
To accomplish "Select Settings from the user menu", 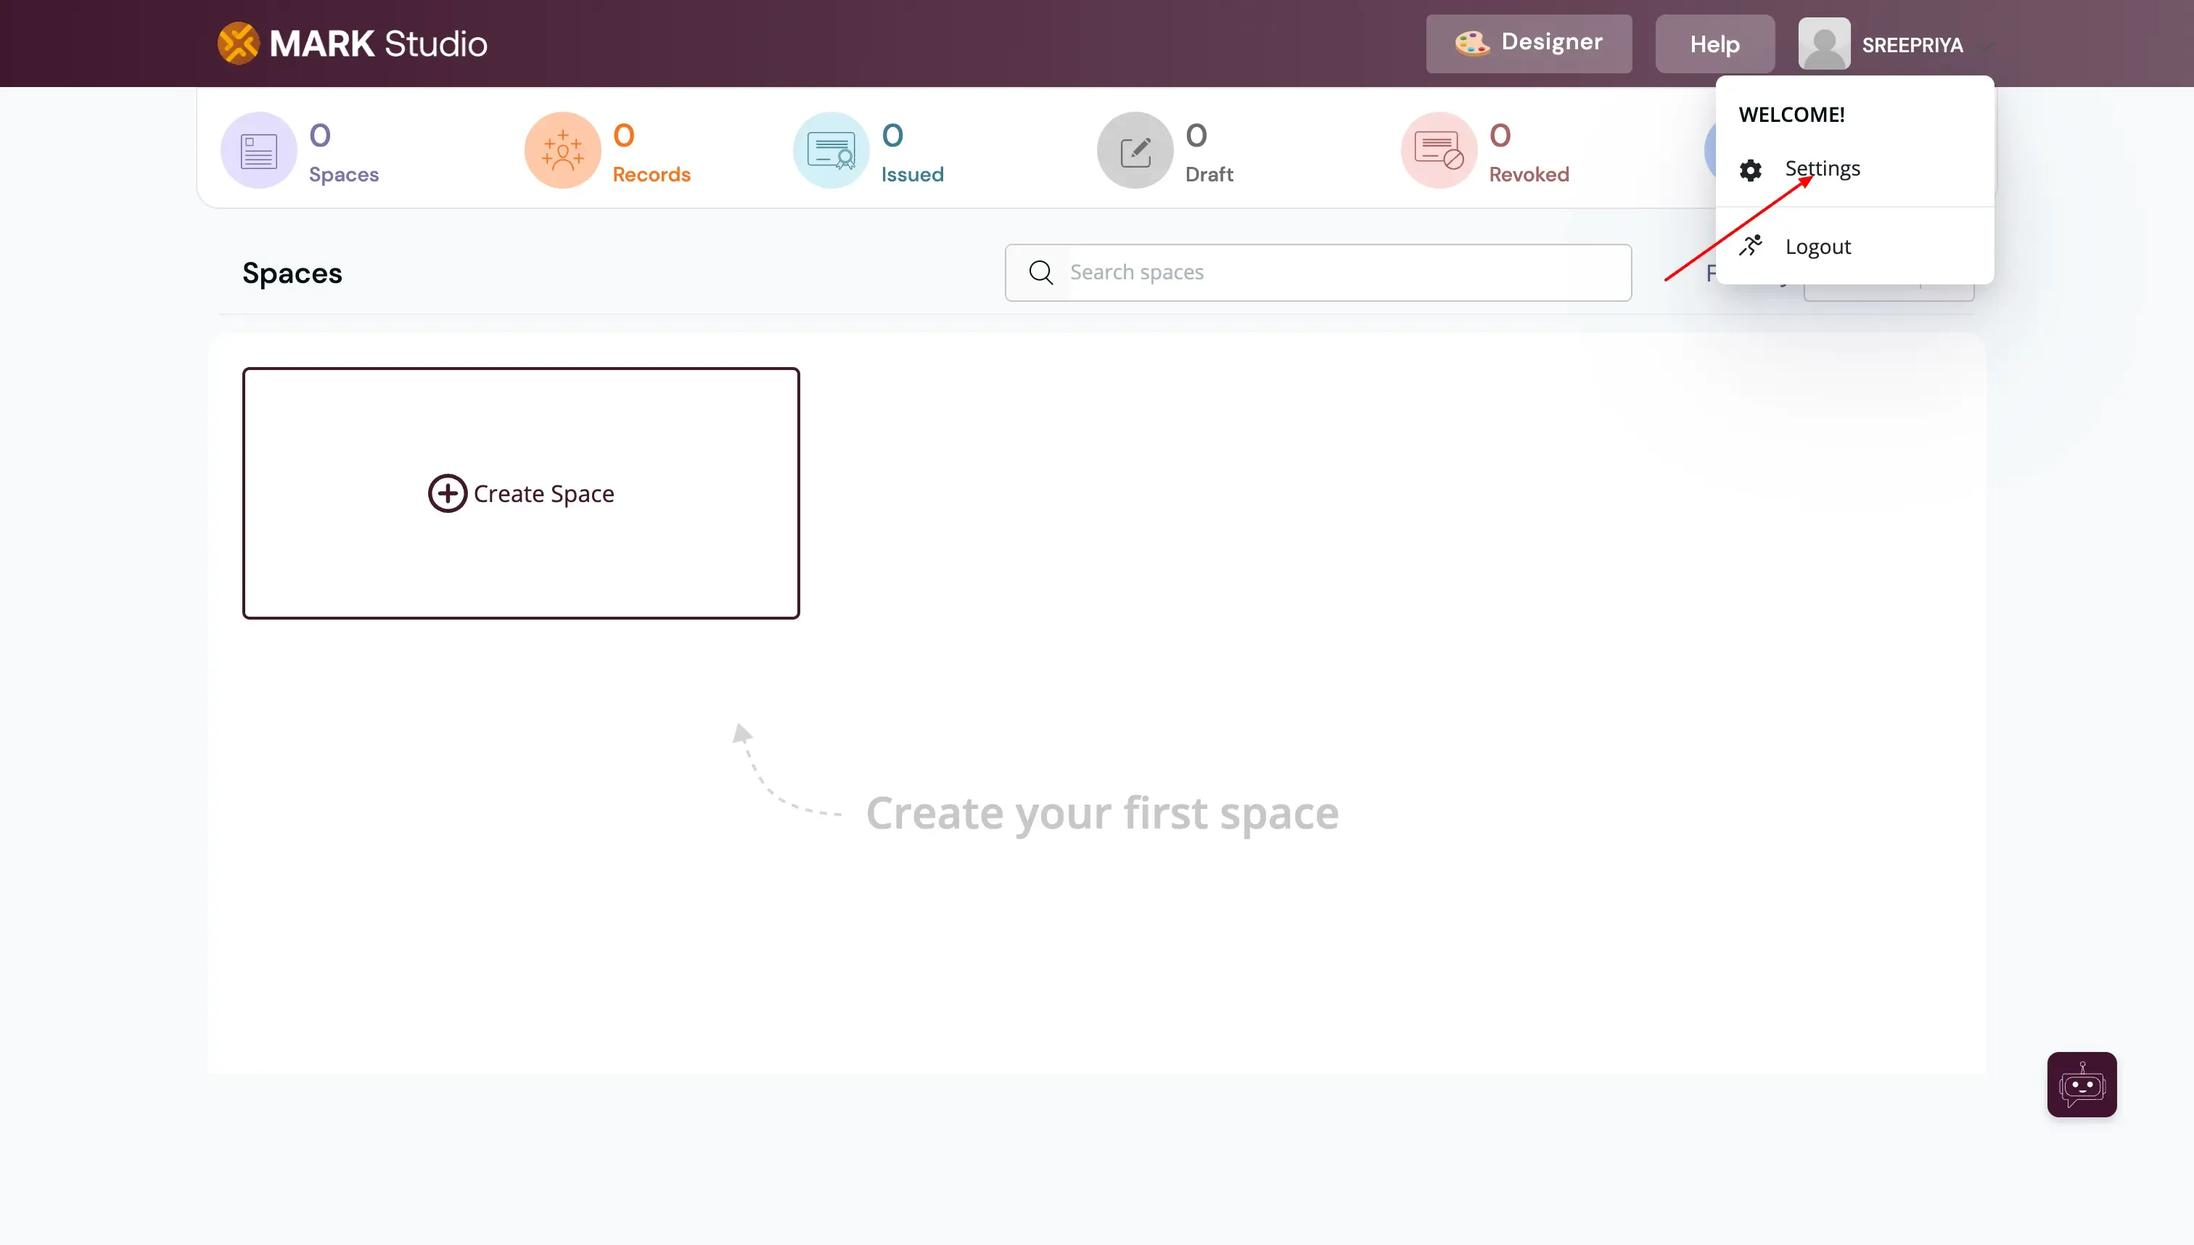I will coord(1822,168).
